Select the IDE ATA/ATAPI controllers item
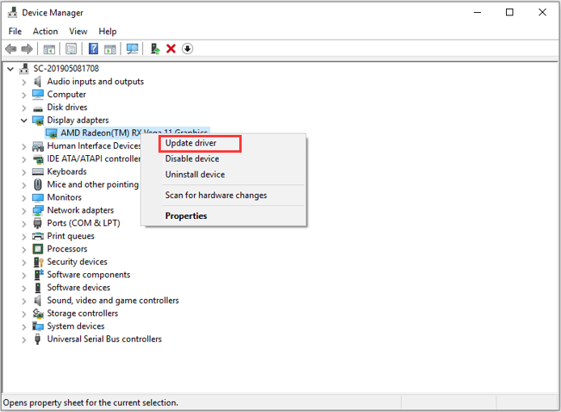Image resolution: width=561 pixels, height=412 pixels. click(94, 159)
